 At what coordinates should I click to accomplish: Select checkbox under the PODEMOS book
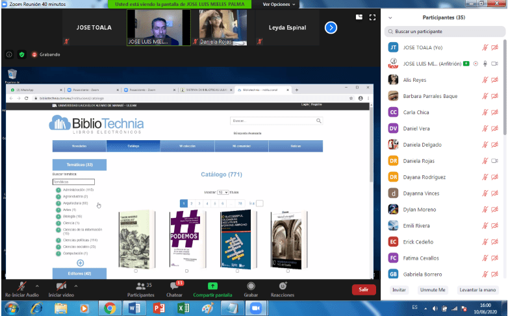coord(186,271)
